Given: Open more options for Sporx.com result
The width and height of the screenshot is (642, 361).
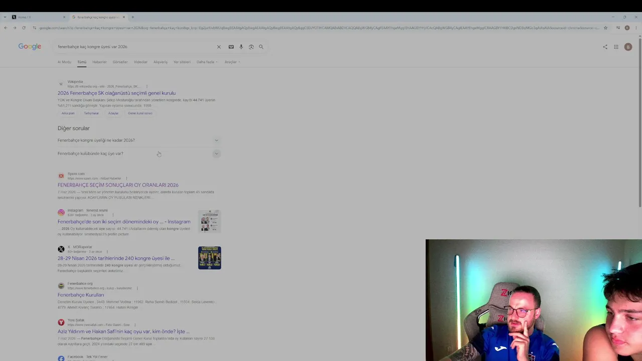Looking at the screenshot, I should (126, 178).
